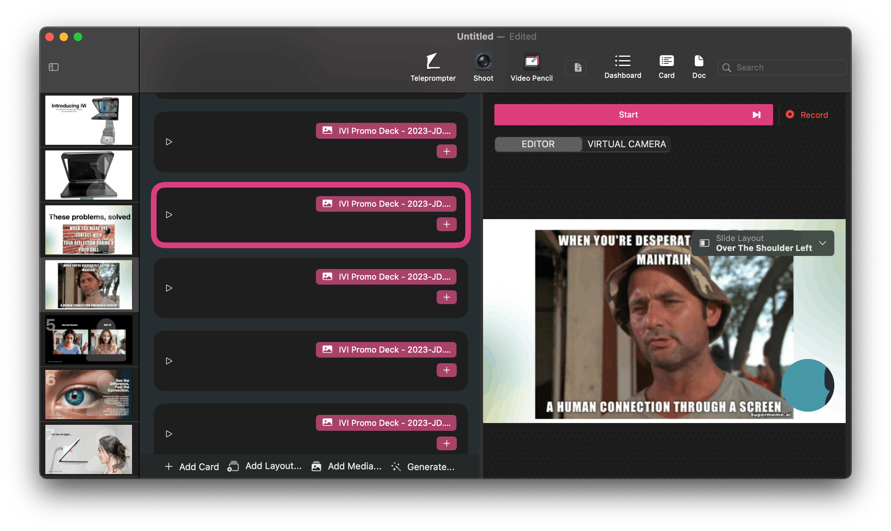Open the Shoot camera tool
The image size is (891, 531).
pyautogui.click(x=484, y=67)
